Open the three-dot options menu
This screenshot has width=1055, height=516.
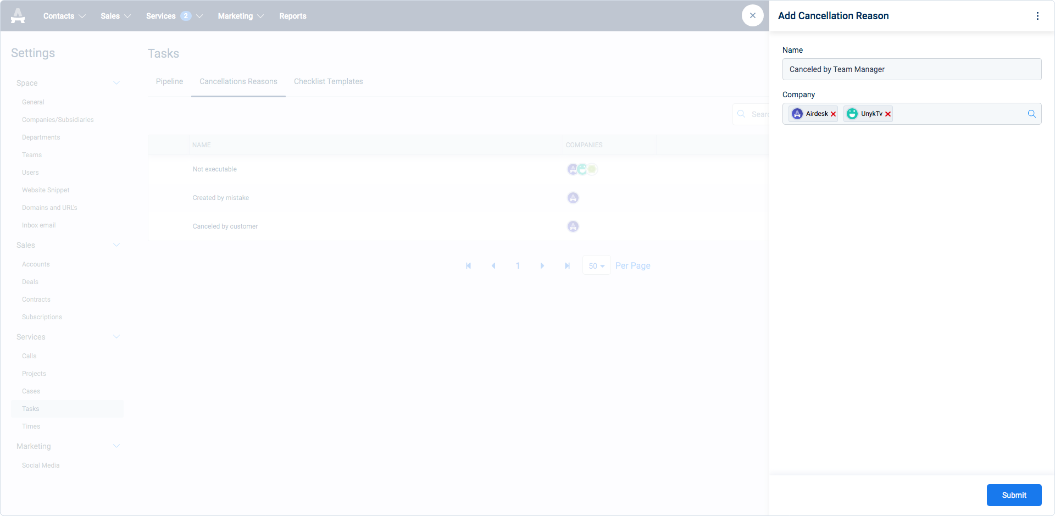[x=1037, y=16]
